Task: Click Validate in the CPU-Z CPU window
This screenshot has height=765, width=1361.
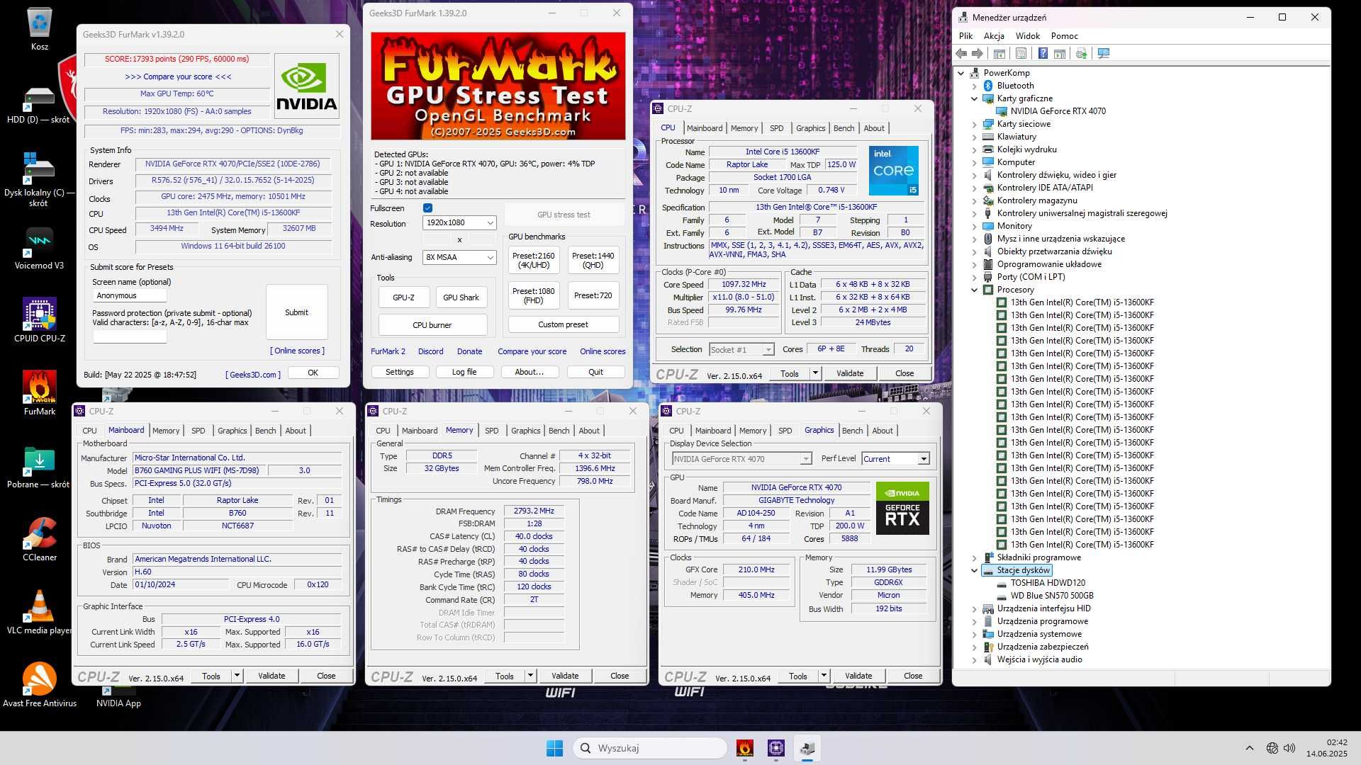Action: (x=849, y=373)
